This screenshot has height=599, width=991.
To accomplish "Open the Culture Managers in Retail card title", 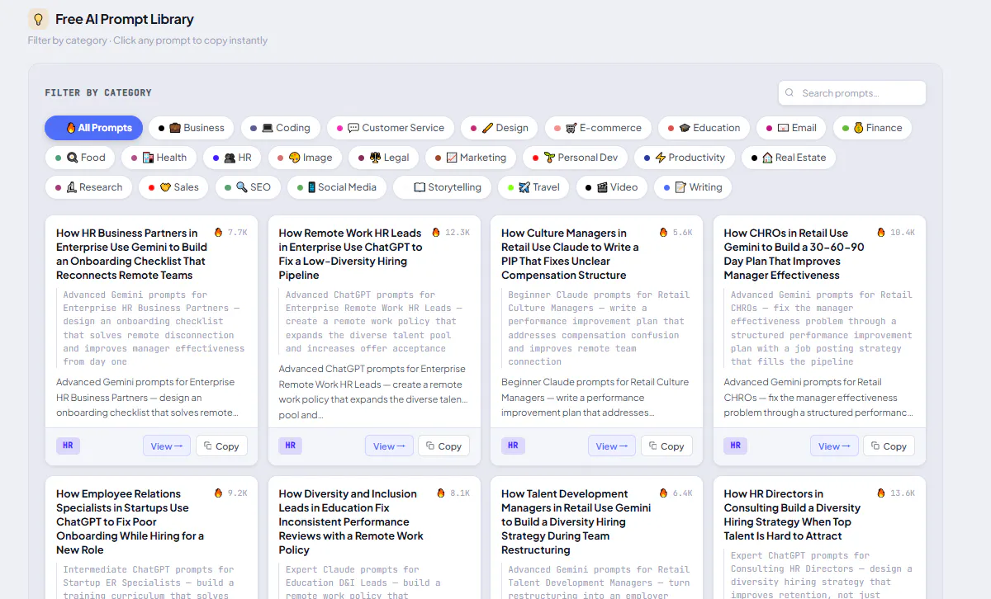I will [570, 254].
